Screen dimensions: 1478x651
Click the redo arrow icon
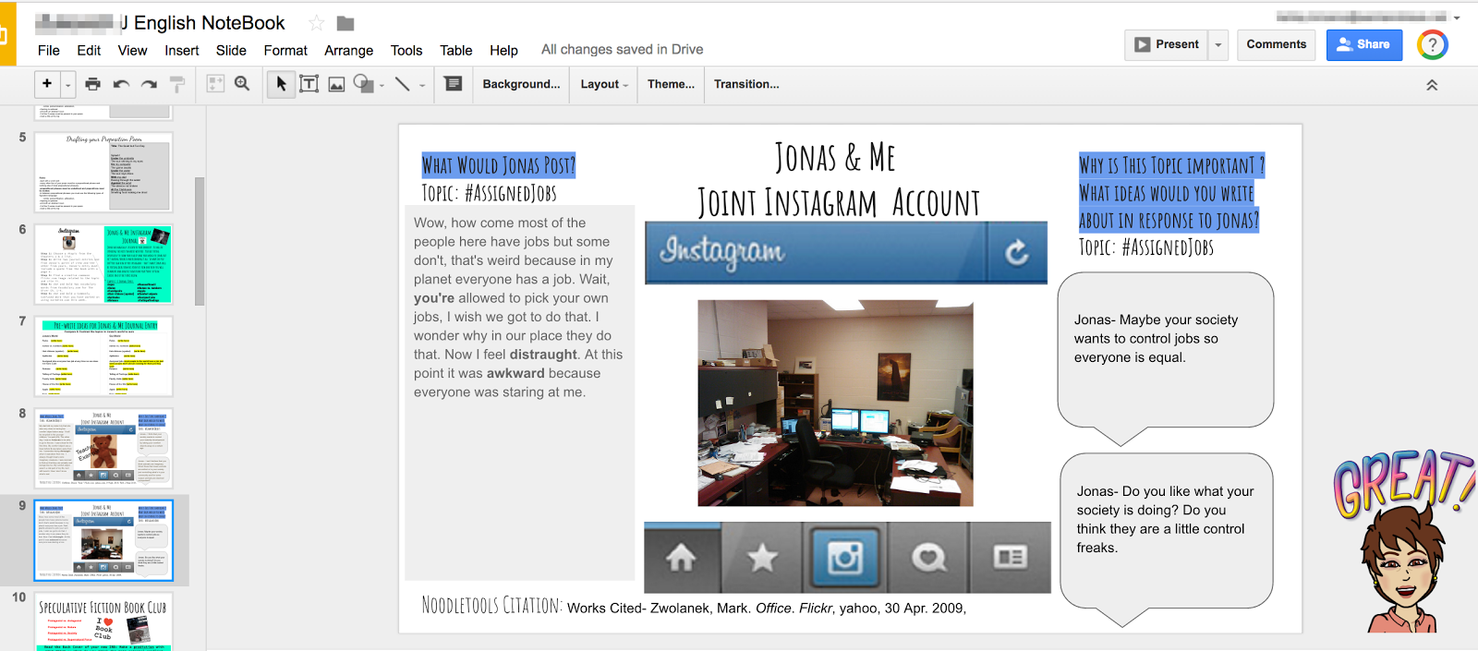[149, 84]
